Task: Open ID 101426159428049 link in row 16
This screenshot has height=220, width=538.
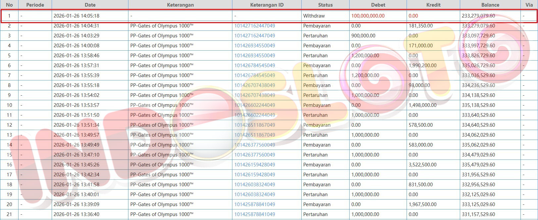Action: tap(255, 165)
